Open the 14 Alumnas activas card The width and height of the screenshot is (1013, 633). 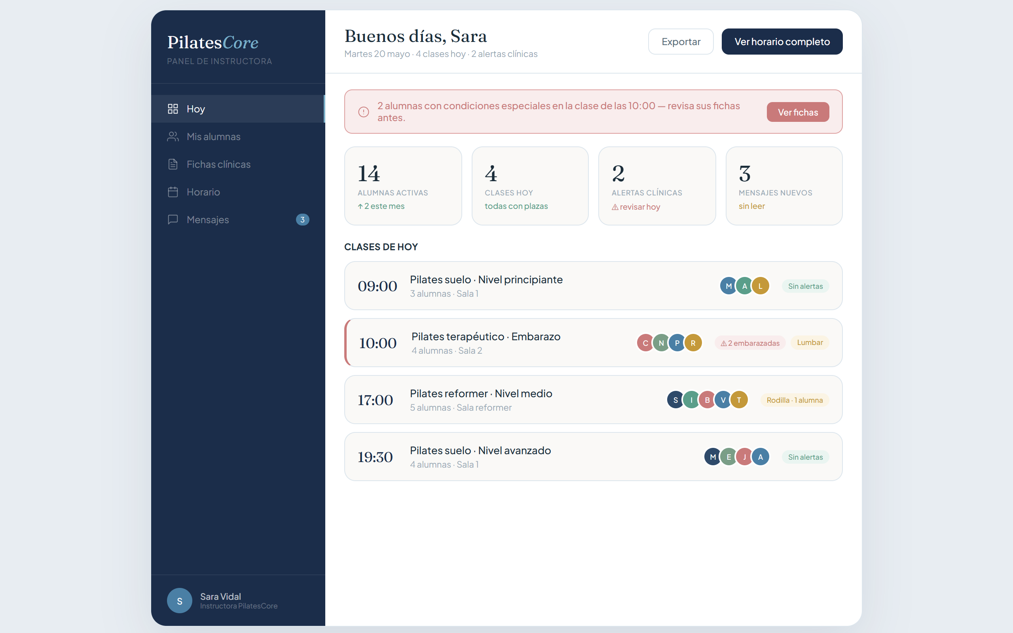tap(403, 186)
